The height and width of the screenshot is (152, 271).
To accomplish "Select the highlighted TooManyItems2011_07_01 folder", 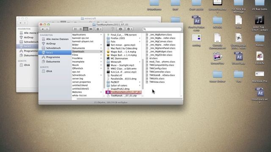I will pos(124,92).
